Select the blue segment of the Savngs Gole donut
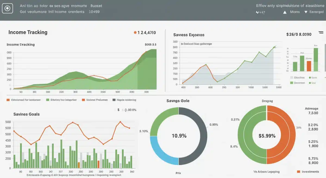This screenshot has width=326, height=178. [x=156, y=148]
